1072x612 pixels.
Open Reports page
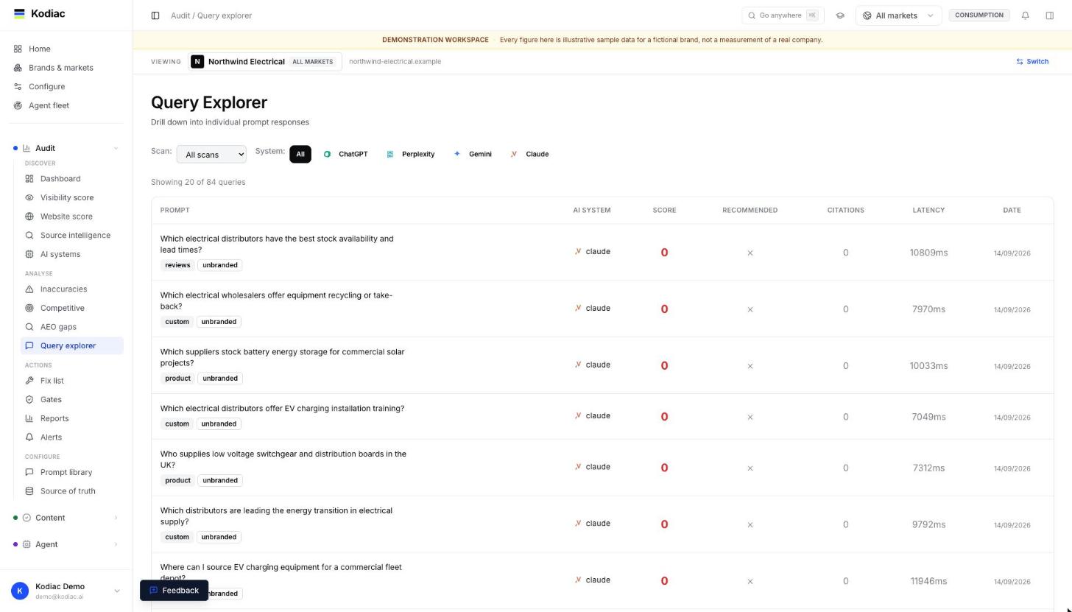pyautogui.click(x=72, y=418)
